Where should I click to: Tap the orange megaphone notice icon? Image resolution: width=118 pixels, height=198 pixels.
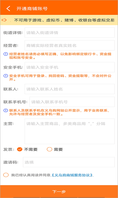pyautogui.click(x=4, y=20)
